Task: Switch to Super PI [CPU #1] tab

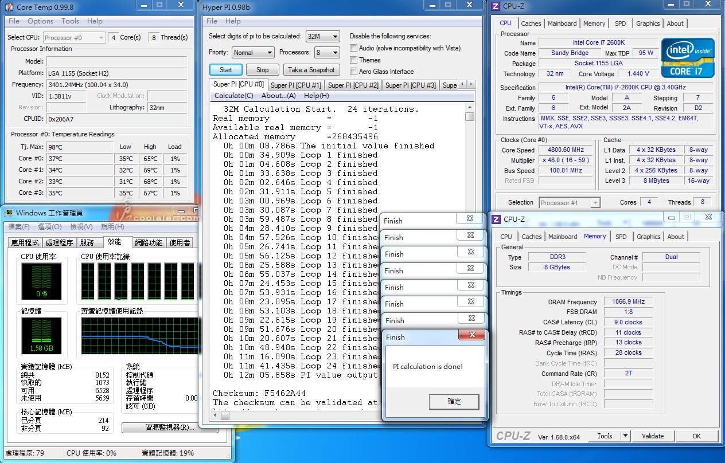Action: click(x=296, y=85)
